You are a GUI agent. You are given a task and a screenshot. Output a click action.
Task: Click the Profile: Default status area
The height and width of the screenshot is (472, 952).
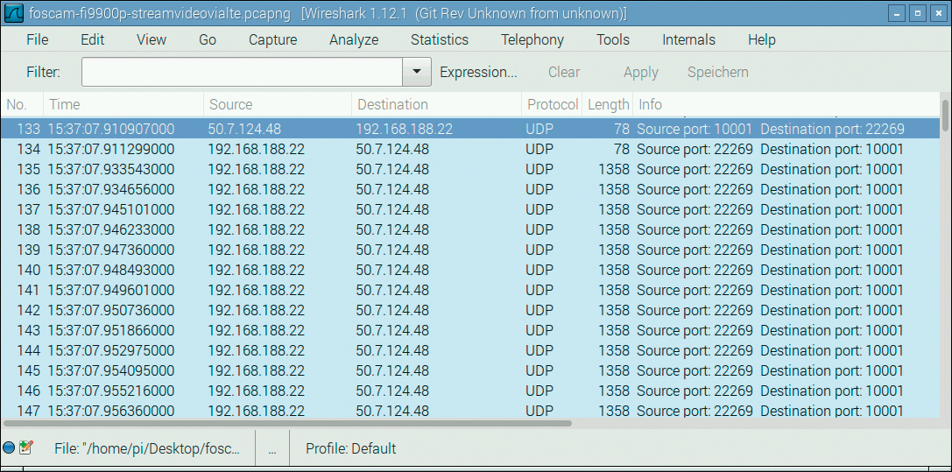(x=350, y=448)
